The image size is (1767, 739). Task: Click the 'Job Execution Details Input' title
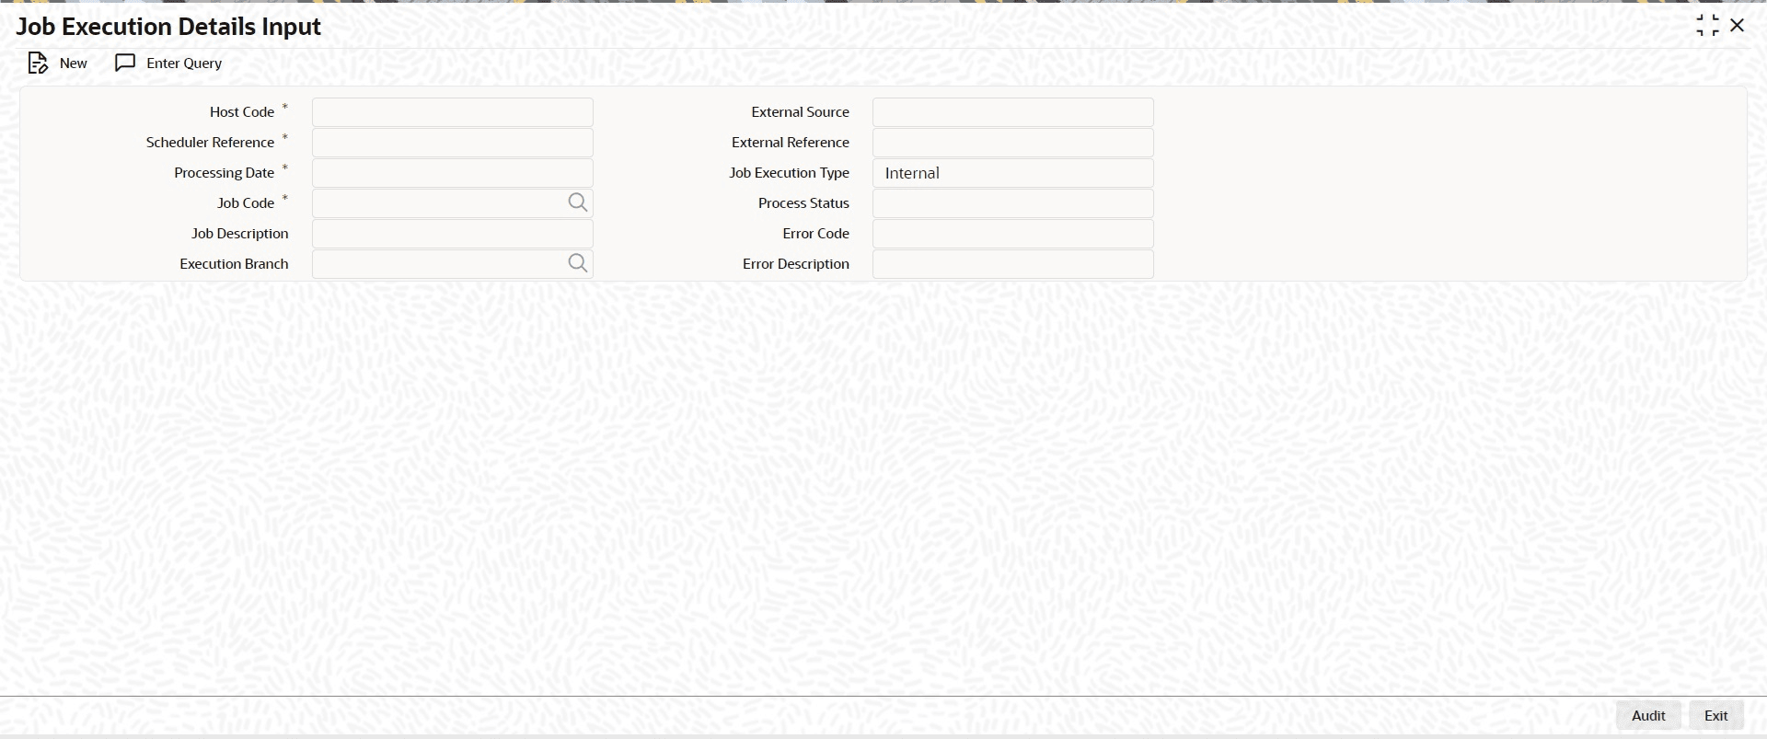point(168,27)
